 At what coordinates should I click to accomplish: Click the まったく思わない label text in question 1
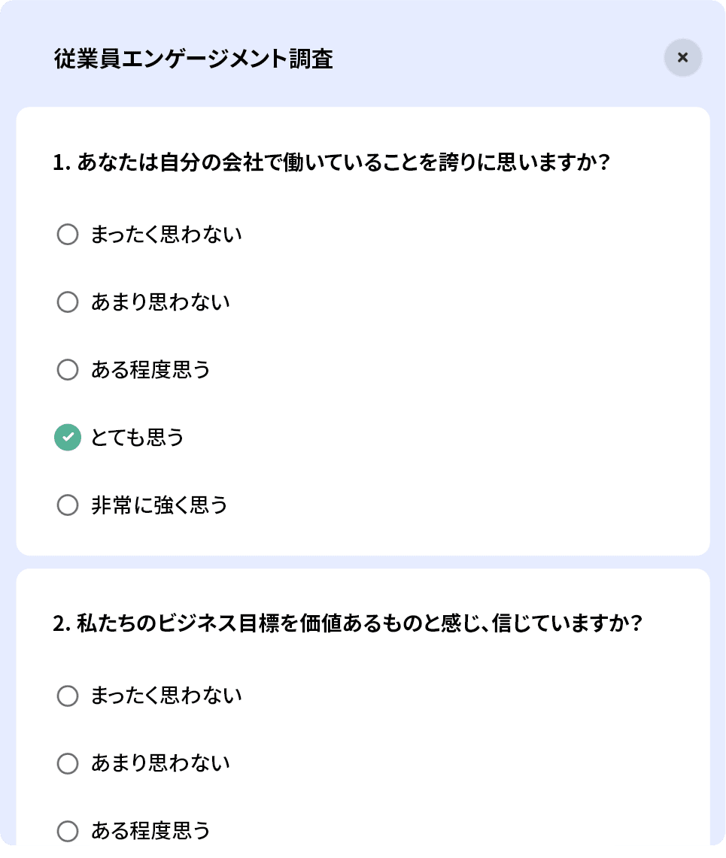166,235
